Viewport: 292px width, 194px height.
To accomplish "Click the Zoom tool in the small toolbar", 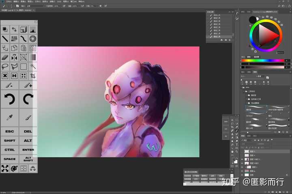I will pos(236,152).
